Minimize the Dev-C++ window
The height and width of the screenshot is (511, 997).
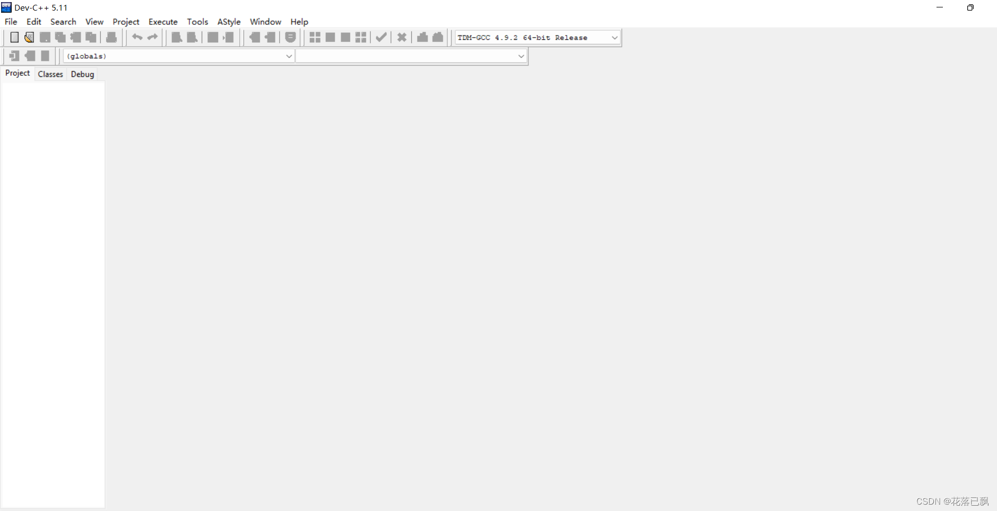[x=940, y=7]
